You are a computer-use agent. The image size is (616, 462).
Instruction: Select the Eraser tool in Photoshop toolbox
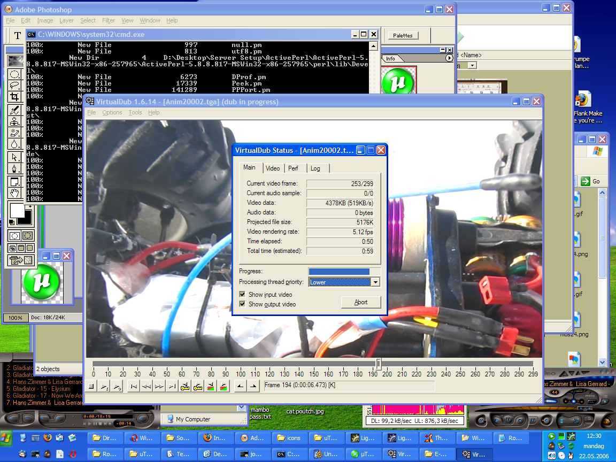pyautogui.click(x=15, y=133)
